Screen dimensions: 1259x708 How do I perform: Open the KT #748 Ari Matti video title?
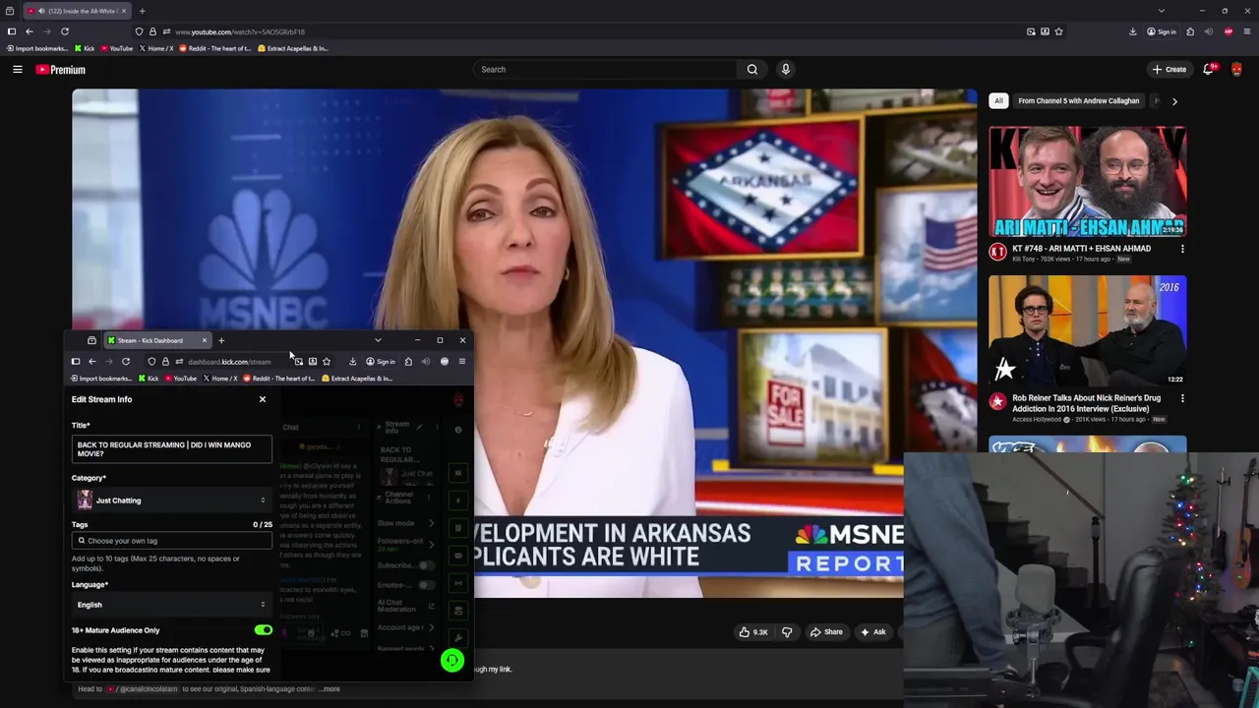(x=1081, y=249)
